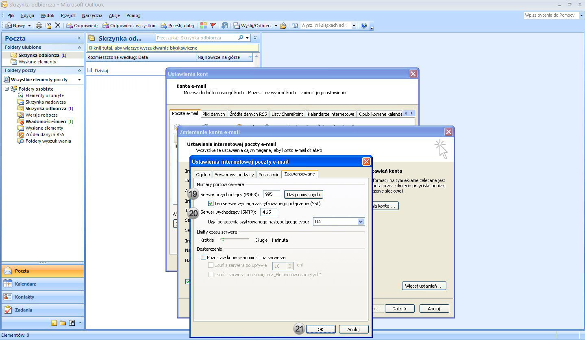This screenshot has width=585, height=340.
Task: Open the Nowy button dropdown arrow
Action: 29,26
